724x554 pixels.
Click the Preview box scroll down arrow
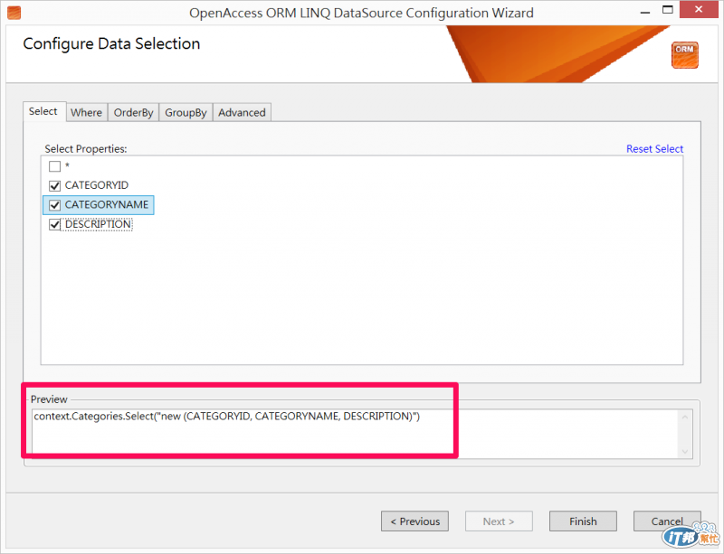pyautogui.click(x=685, y=451)
